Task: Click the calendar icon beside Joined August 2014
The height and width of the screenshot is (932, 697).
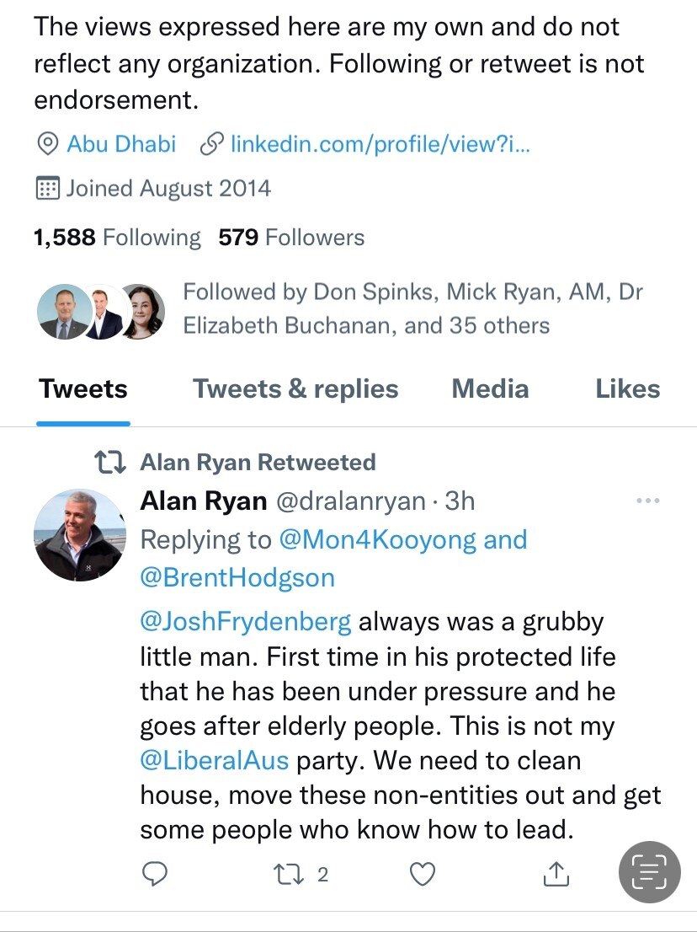Action: (x=46, y=187)
